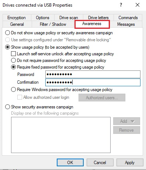
Task: Close the properties dialog
Action: pos(138,5)
